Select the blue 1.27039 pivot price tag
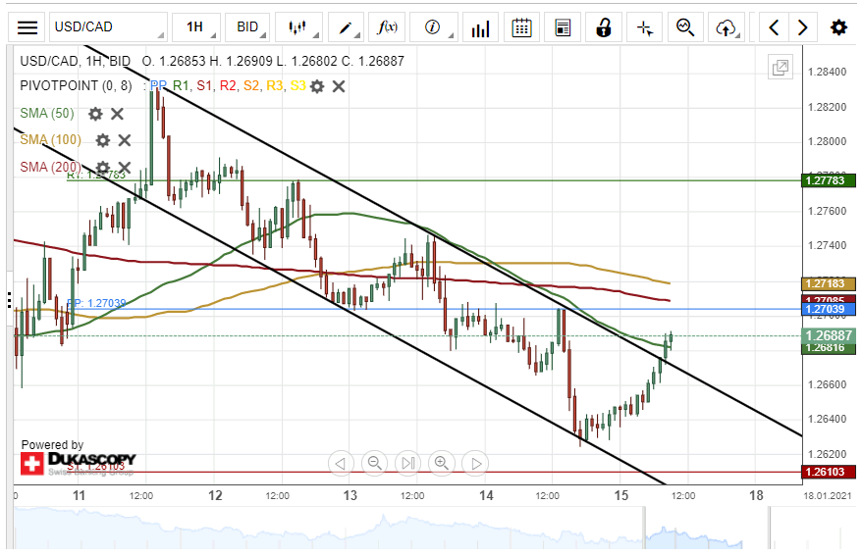Image resolution: width=862 pixels, height=556 pixels. (x=829, y=309)
